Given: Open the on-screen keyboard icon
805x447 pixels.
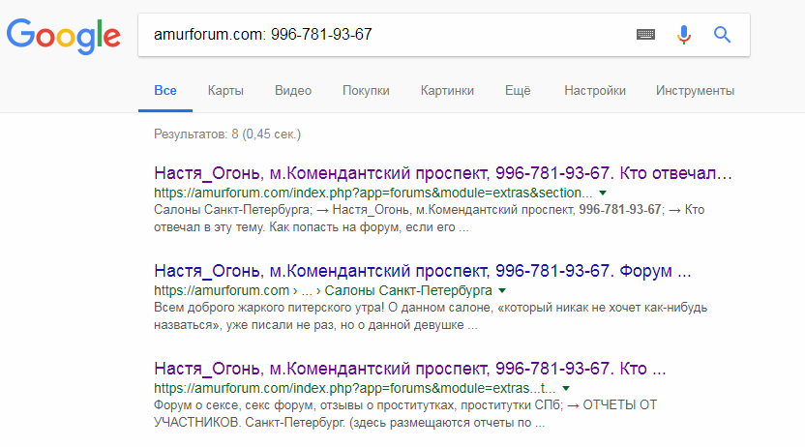Looking at the screenshot, I should [645, 35].
